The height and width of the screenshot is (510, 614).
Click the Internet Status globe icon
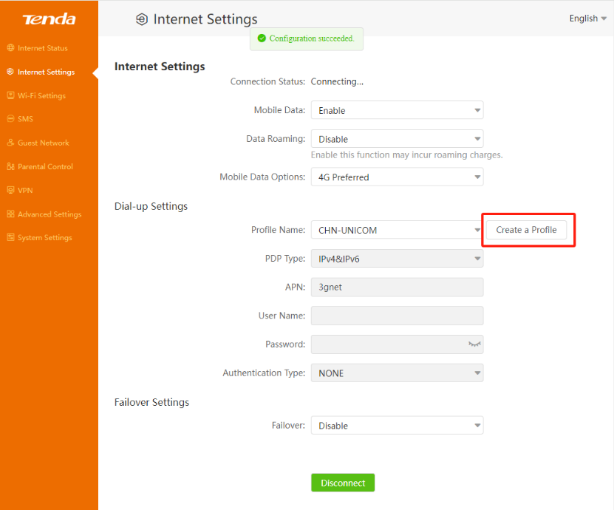pos(10,48)
